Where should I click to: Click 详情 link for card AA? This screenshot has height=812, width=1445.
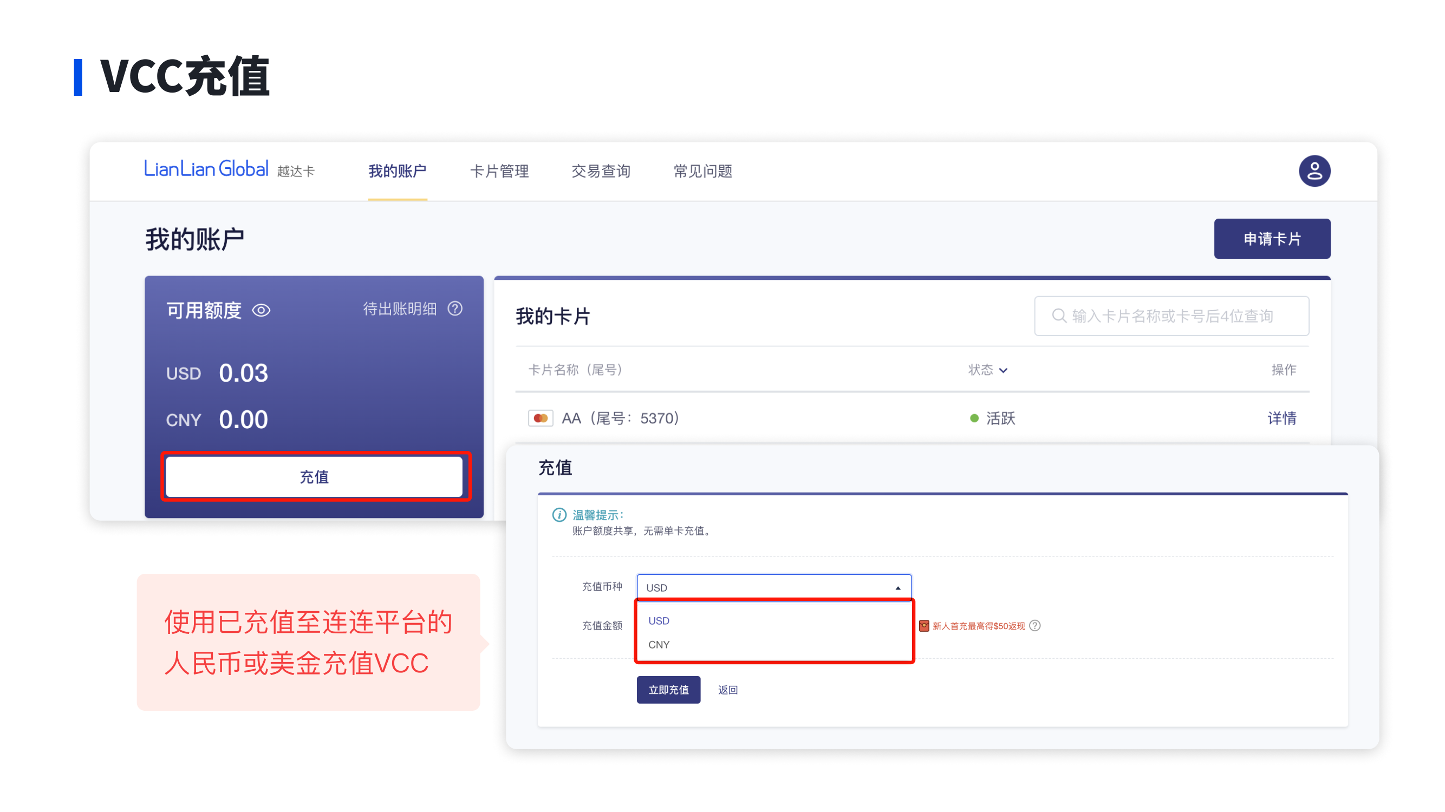tap(1281, 418)
